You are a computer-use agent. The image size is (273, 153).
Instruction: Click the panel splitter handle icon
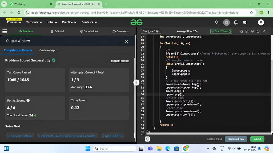point(136,82)
